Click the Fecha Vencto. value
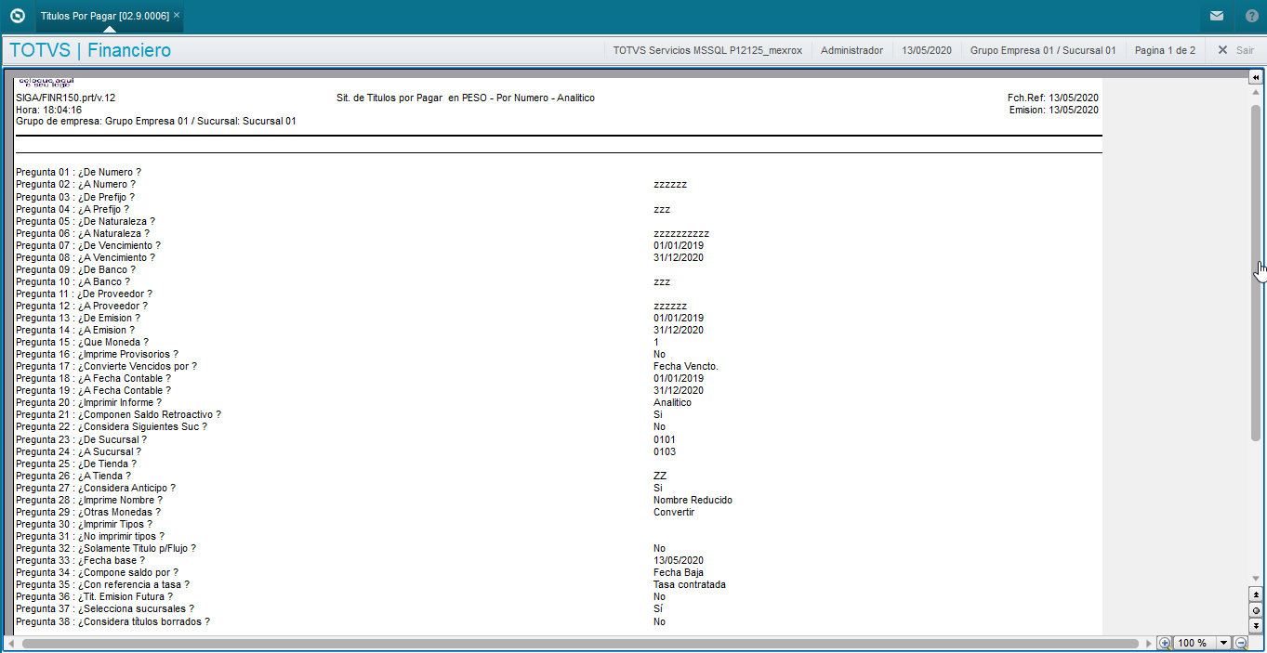 pyautogui.click(x=686, y=366)
